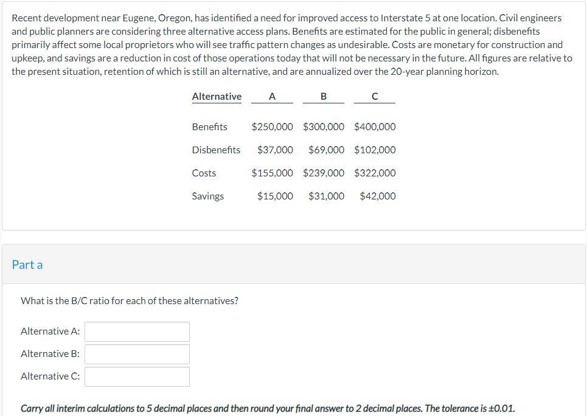Click the Alternative A answer input field

(x=136, y=331)
